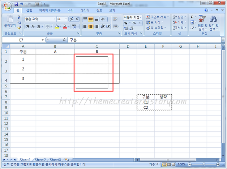Click the Paste clipboard icon
Image resolution: width=227 pixels, height=169 pixels.
point(10,19)
